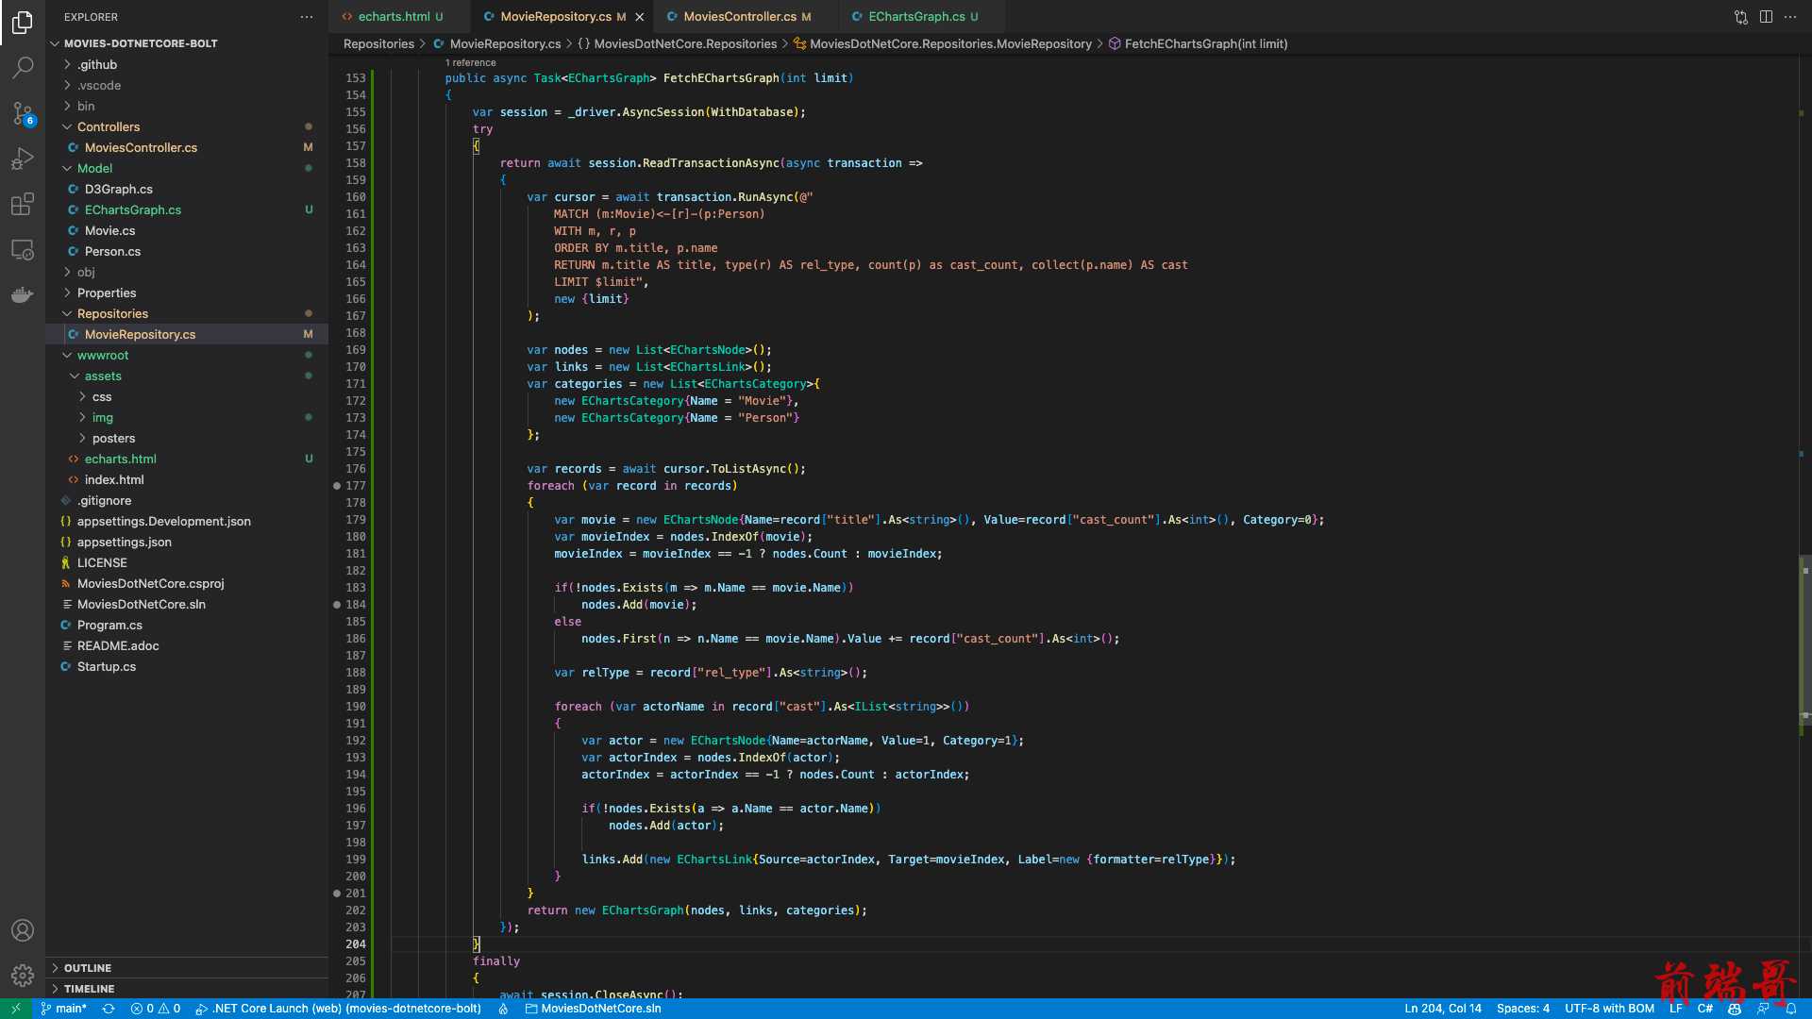Screen dimensions: 1812x1019
Task: Open README.adoc file
Action: (x=187, y=645)
